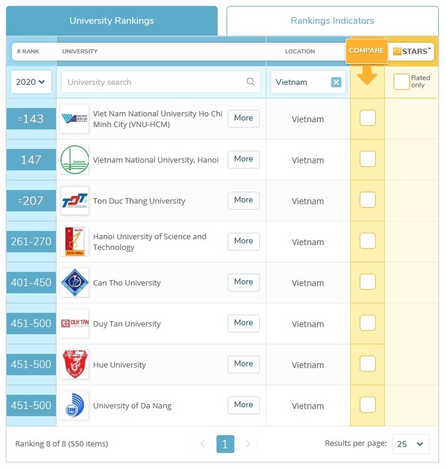Check compare box for University of Da Nang

point(368,405)
